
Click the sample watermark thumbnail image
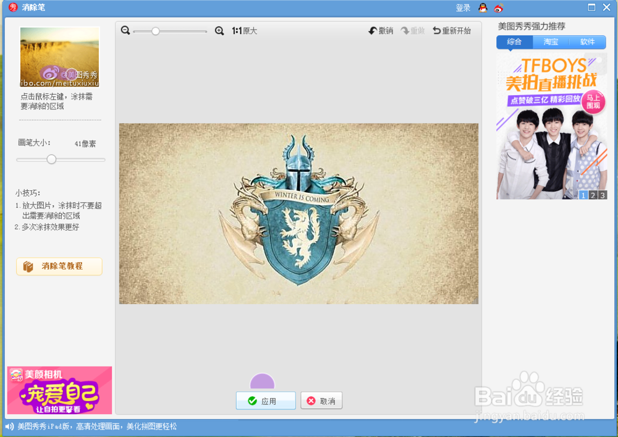[59, 57]
